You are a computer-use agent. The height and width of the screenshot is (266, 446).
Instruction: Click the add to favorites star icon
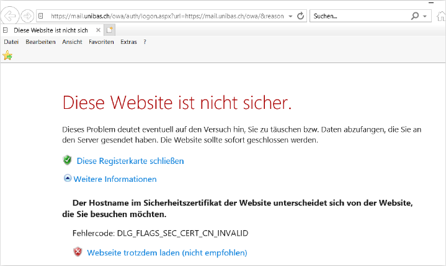(7, 56)
